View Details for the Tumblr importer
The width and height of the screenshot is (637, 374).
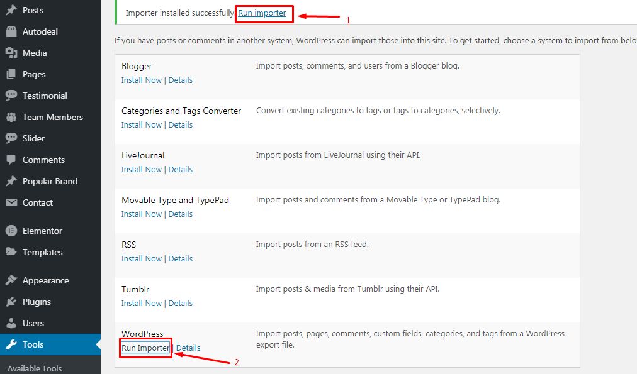point(181,304)
